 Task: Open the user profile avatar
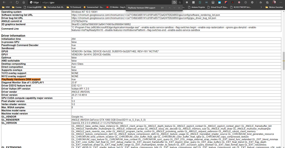274,2
